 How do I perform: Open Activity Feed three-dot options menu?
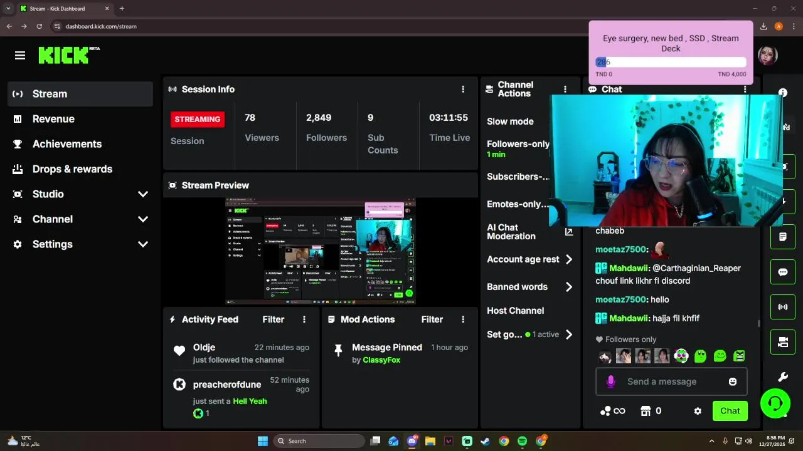(x=304, y=319)
